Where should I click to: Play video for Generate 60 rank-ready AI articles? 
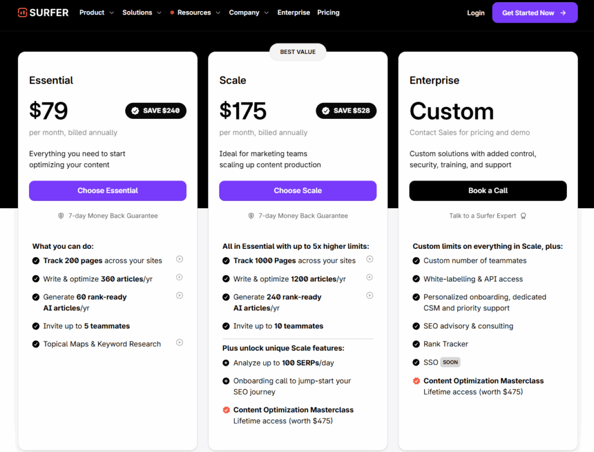(x=180, y=295)
